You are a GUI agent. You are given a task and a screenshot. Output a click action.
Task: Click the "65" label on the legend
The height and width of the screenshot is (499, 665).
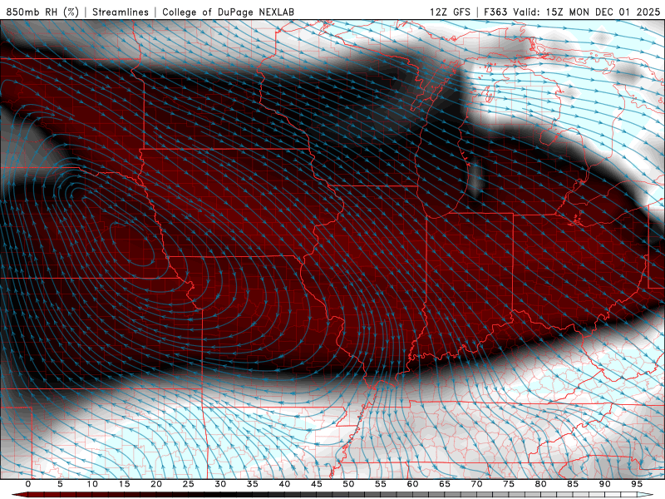[445, 484]
